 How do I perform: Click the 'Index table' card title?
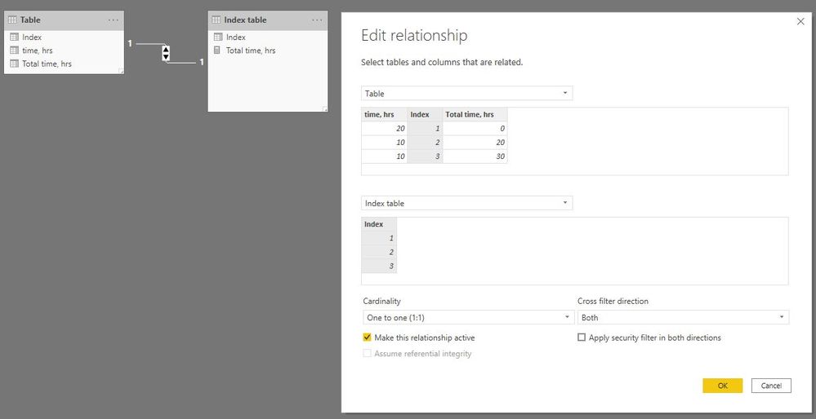click(x=245, y=20)
